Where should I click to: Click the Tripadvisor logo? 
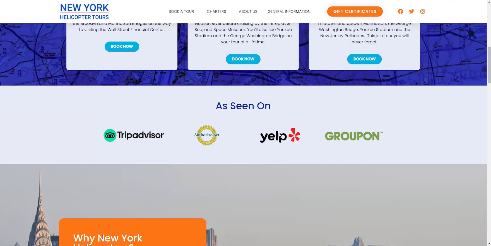pos(134,135)
